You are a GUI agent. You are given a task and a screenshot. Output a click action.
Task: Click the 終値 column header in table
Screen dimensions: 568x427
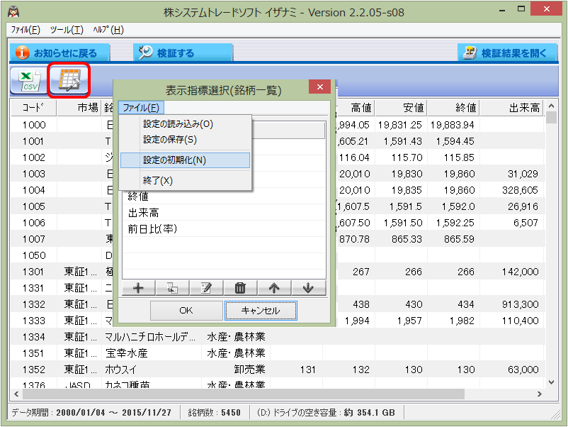[x=453, y=108]
